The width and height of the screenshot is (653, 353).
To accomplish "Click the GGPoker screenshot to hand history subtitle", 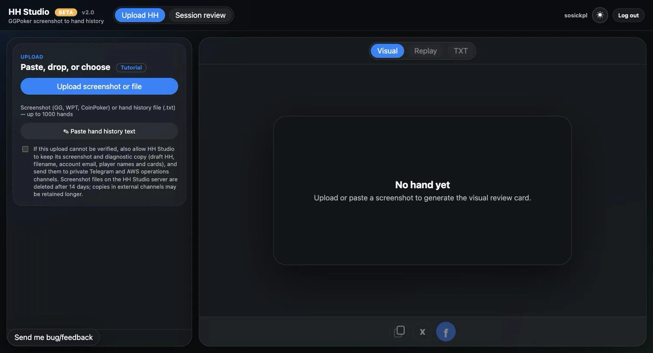I will point(56,21).
